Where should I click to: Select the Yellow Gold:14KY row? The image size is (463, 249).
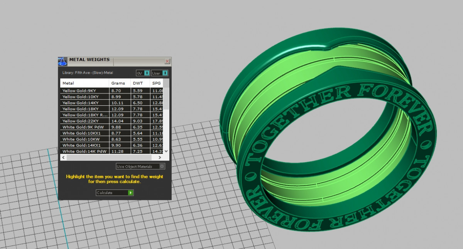[84, 103]
